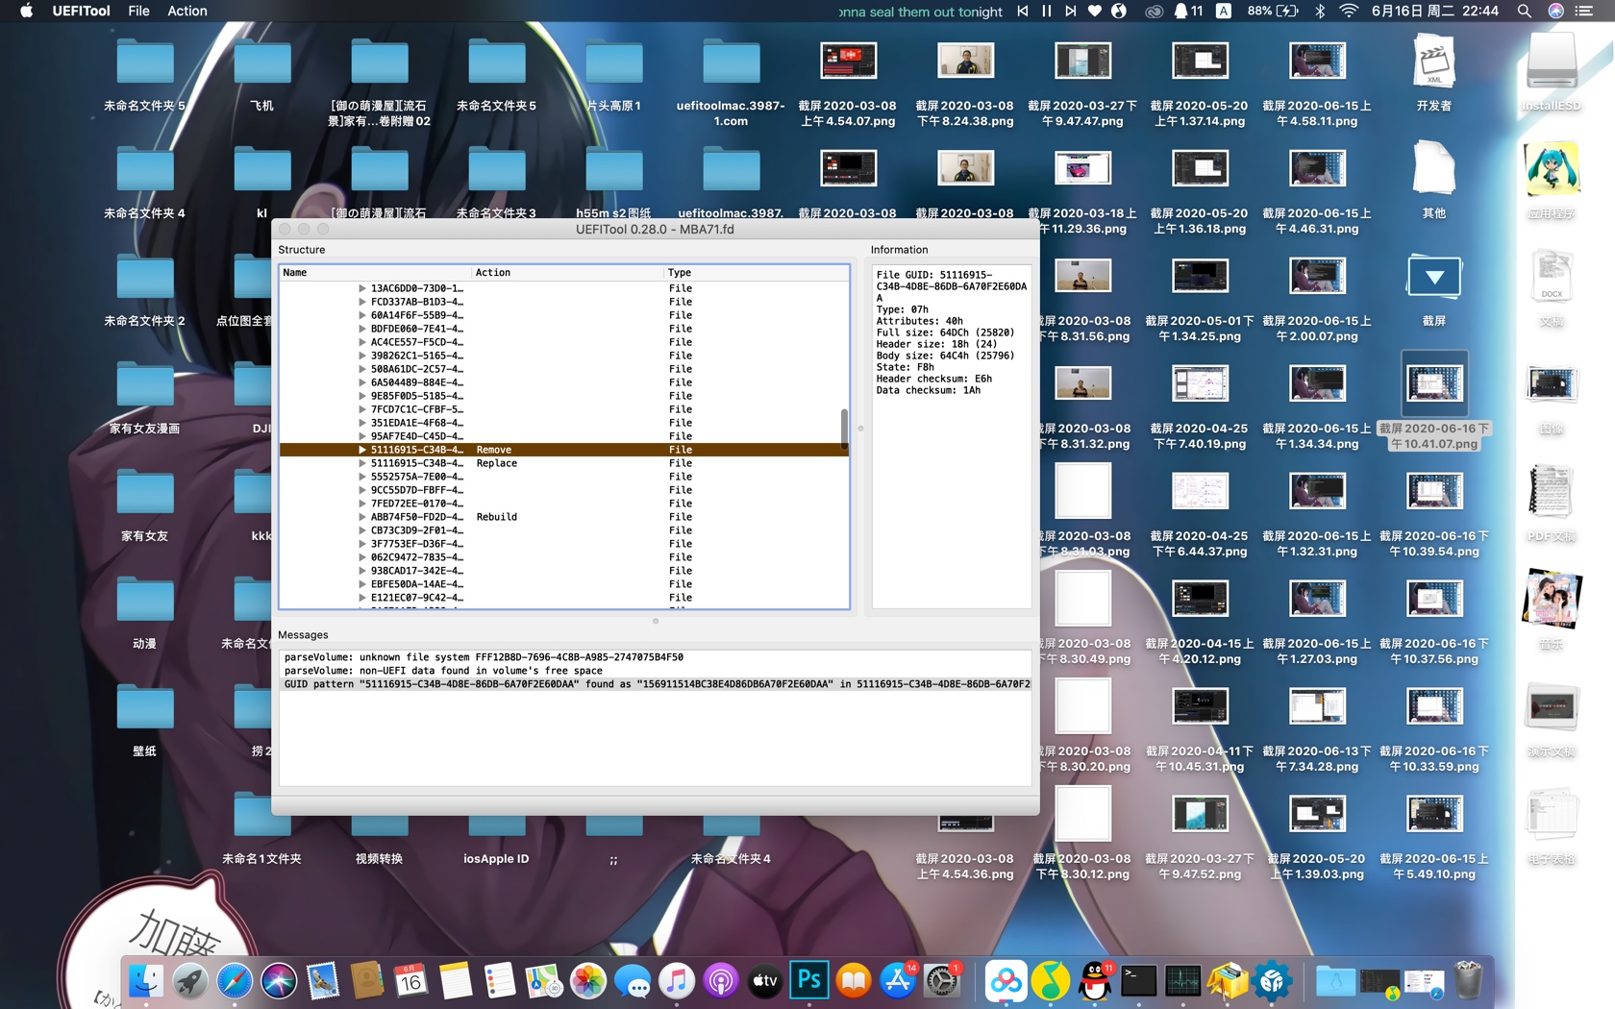Expand the 7FED72EE-0170 file entry
This screenshot has height=1009, width=1615.
coord(362,504)
